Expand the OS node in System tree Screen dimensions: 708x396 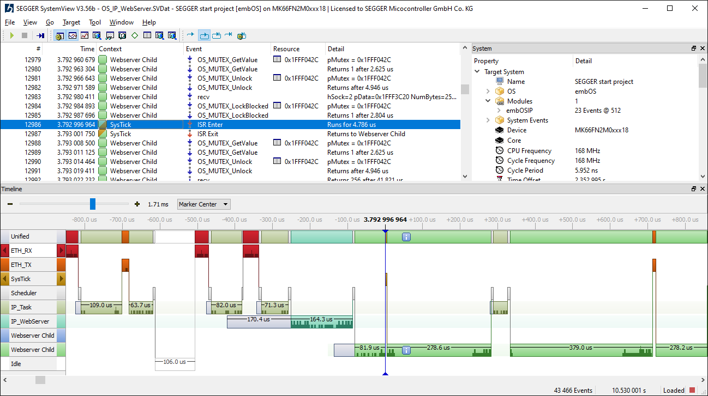(x=488, y=92)
